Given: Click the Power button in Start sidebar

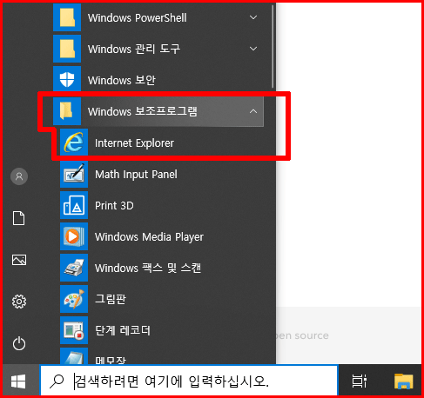Looking at the screenshot, I should [19, 343].
